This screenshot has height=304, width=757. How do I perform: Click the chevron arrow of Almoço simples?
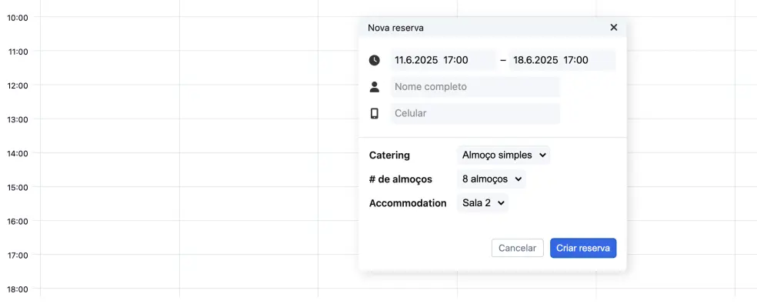[542, 155]
